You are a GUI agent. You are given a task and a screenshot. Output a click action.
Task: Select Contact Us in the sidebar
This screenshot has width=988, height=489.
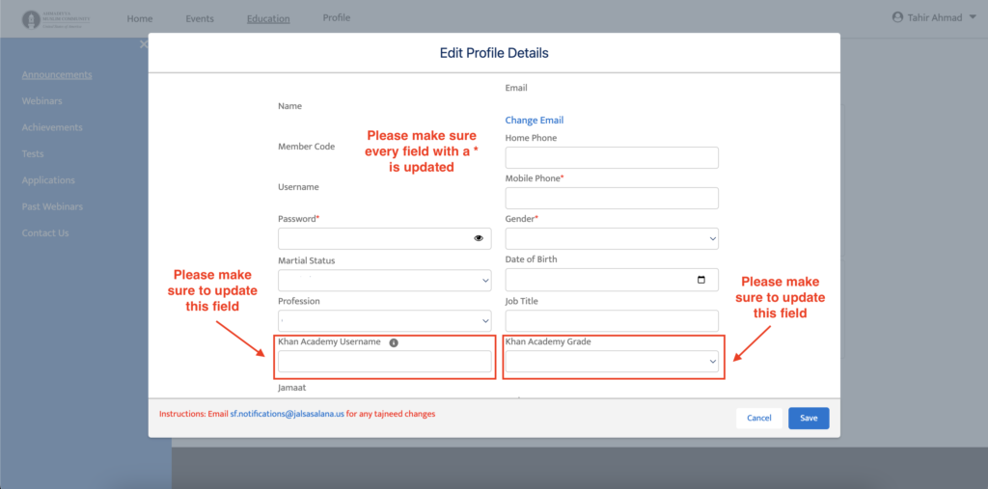pos(45,233)
